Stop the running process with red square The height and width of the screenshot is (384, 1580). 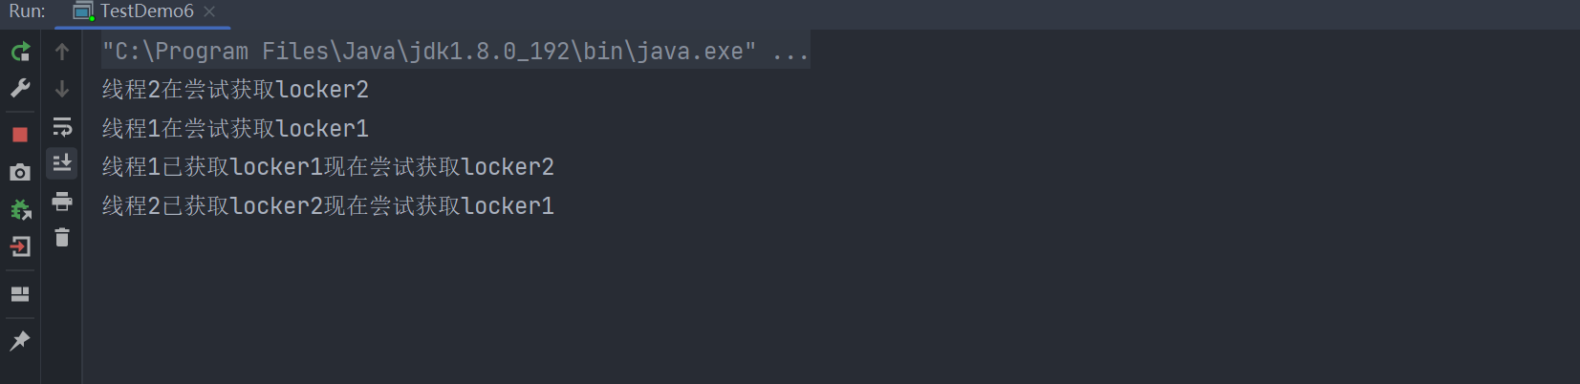pyautogui.click(x=20, y=135)
